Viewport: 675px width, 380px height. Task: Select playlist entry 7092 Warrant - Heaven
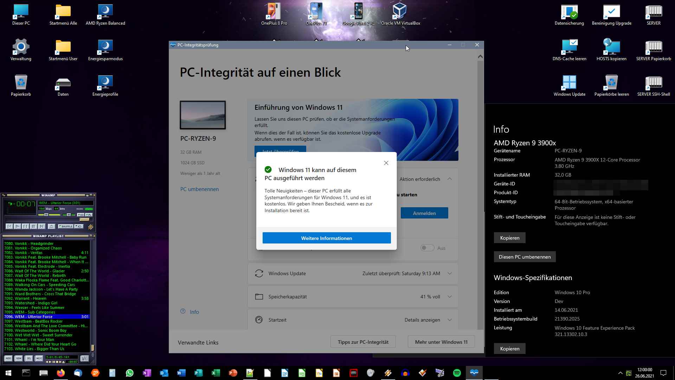pos(46,298)
